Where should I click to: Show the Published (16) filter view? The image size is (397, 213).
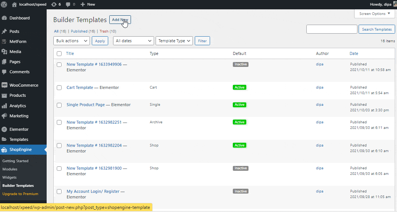tap(83, 31)
